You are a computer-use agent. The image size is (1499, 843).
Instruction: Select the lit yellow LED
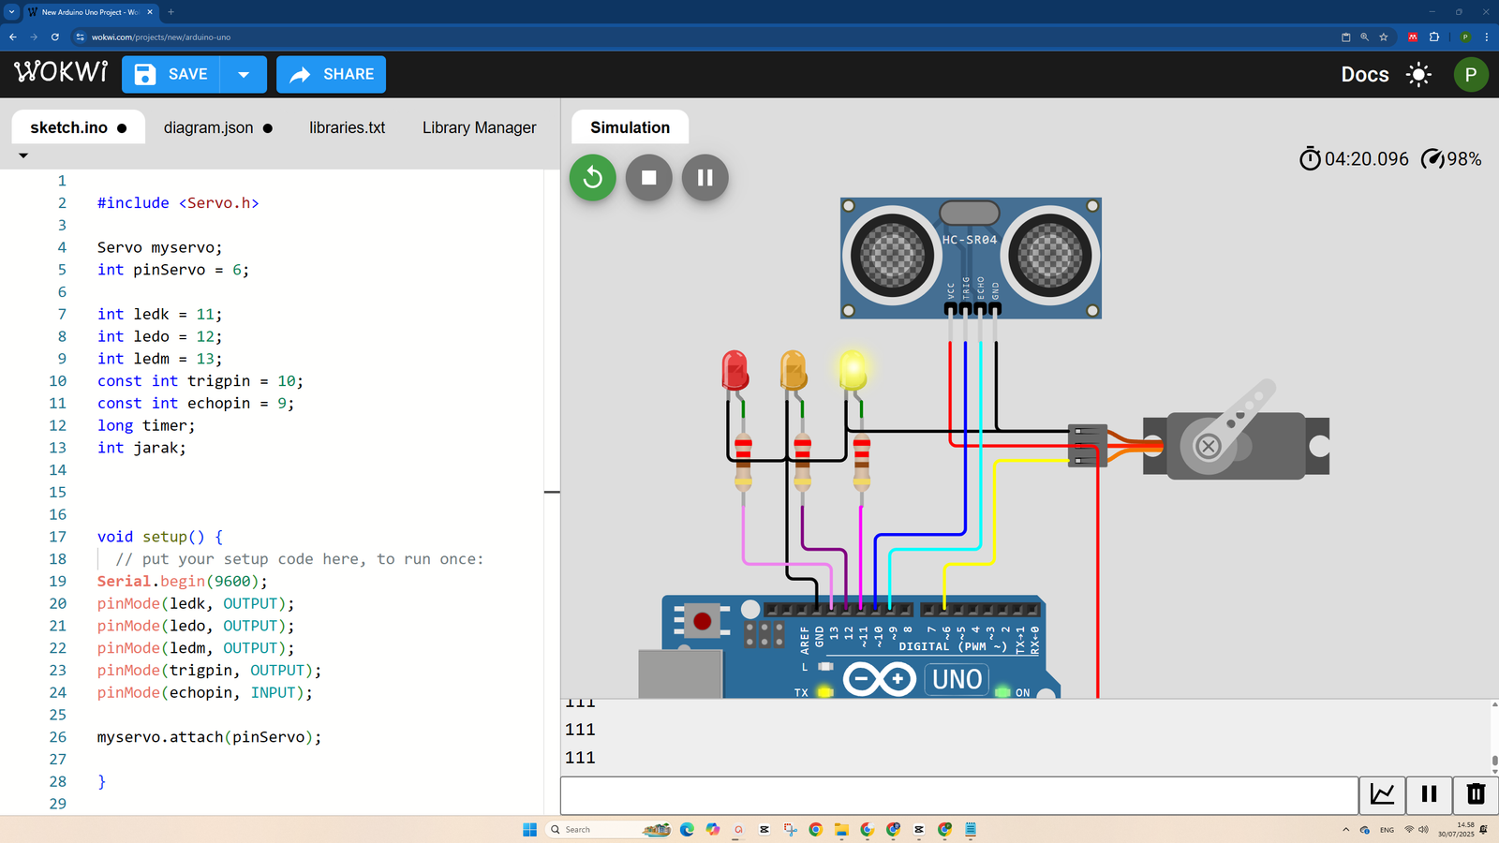point(853,370)
